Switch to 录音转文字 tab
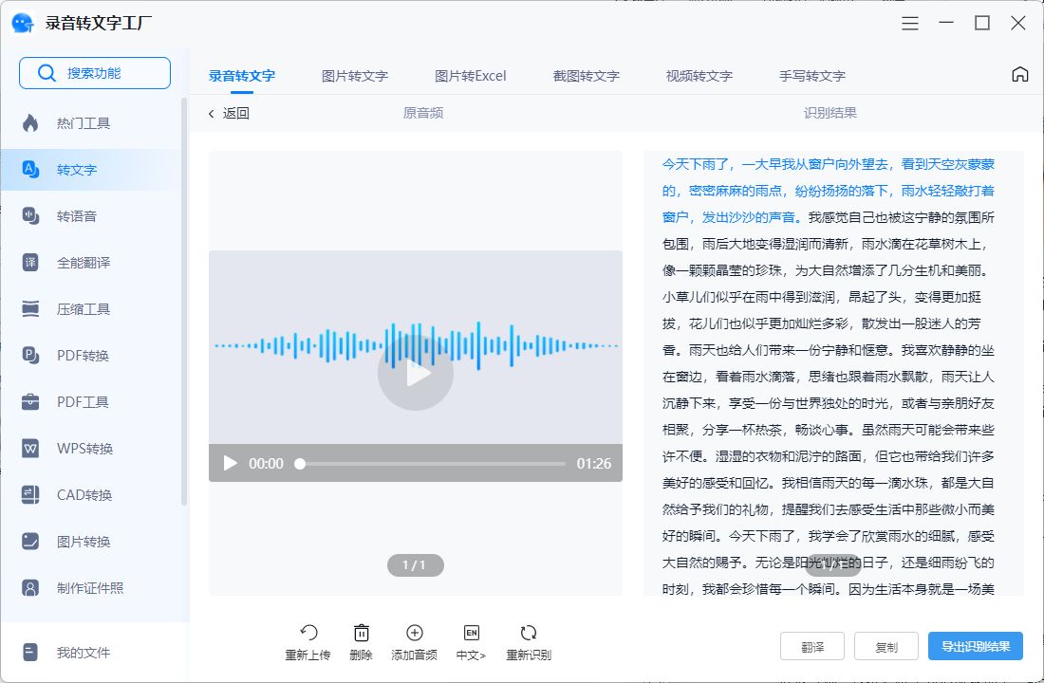Image resolution: width=1044 pixels, height=683 pixels. coord(242,76)
